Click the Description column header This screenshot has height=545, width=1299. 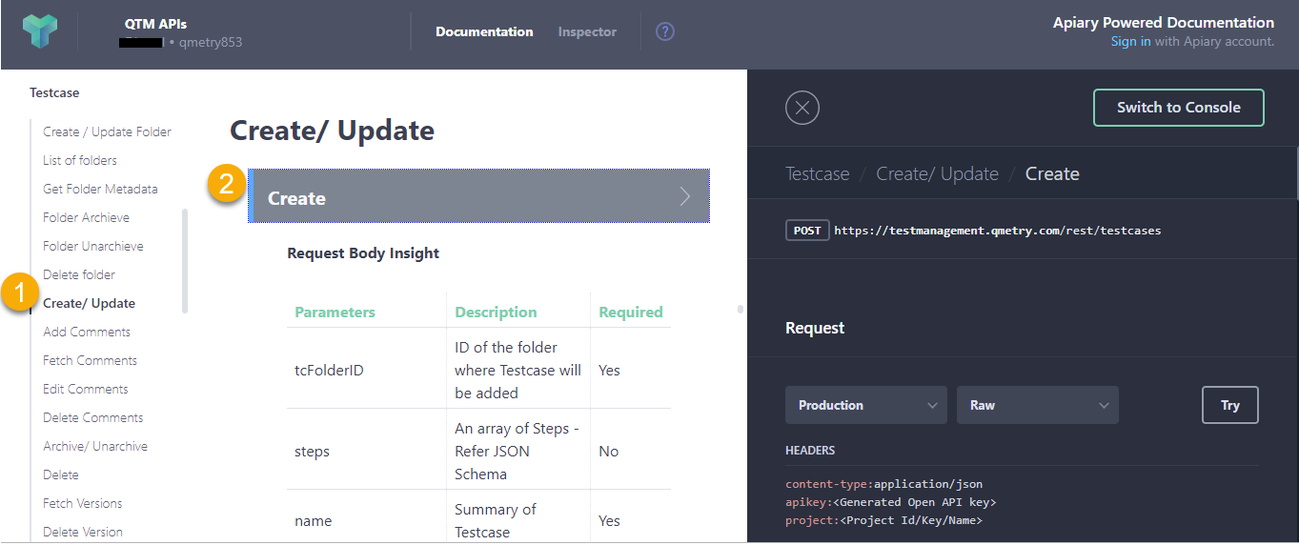point(496,312)
